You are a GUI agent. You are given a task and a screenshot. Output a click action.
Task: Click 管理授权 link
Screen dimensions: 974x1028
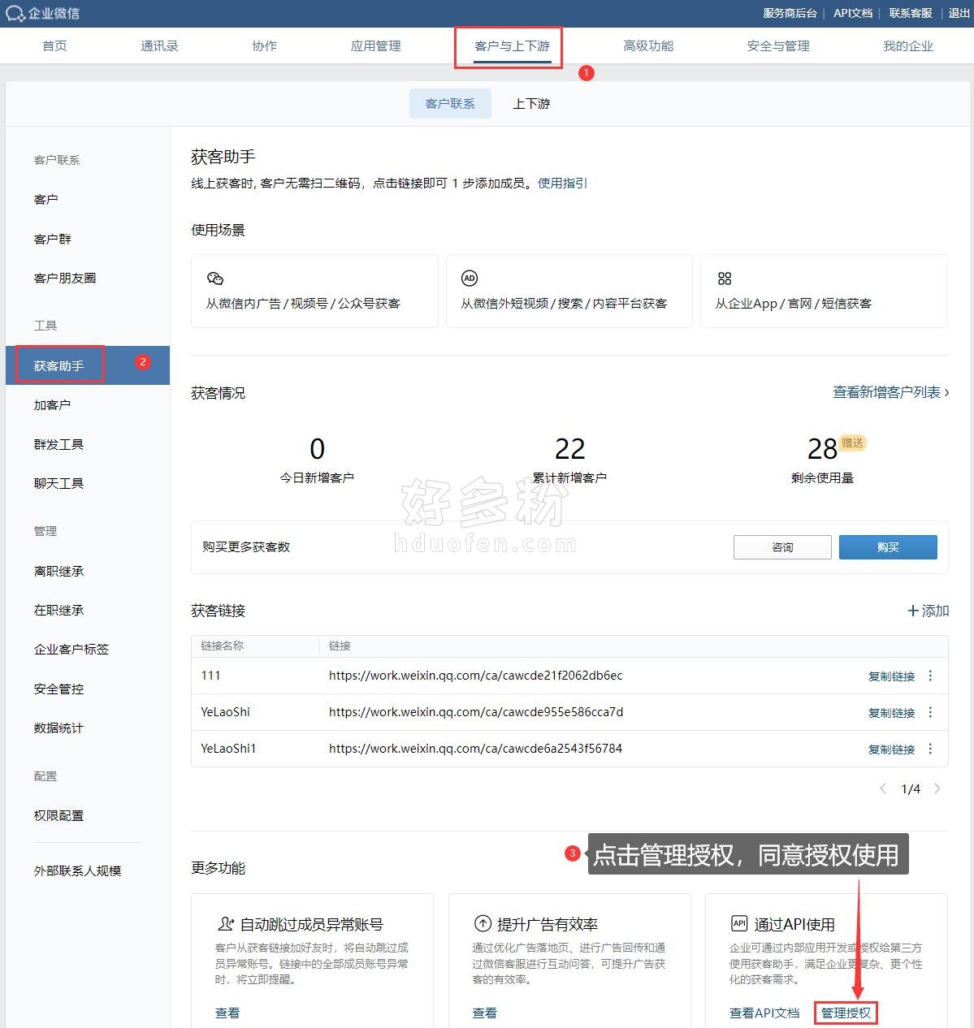coord(846,1013)
